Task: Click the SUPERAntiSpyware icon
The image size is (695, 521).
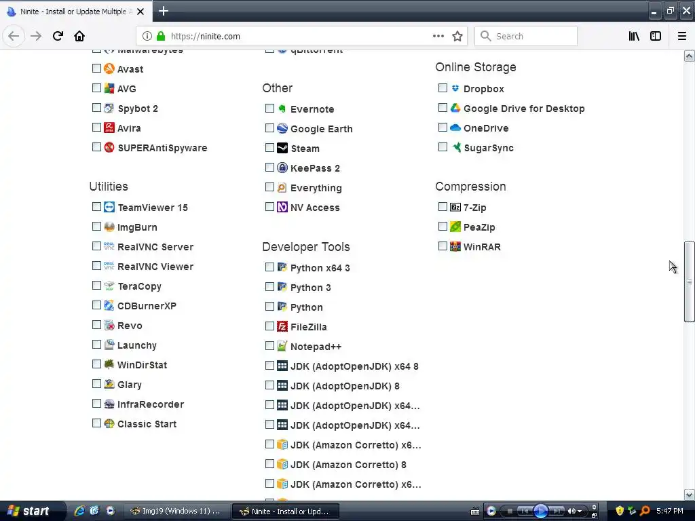Action: pyautogui.click(x=109, y=147)
